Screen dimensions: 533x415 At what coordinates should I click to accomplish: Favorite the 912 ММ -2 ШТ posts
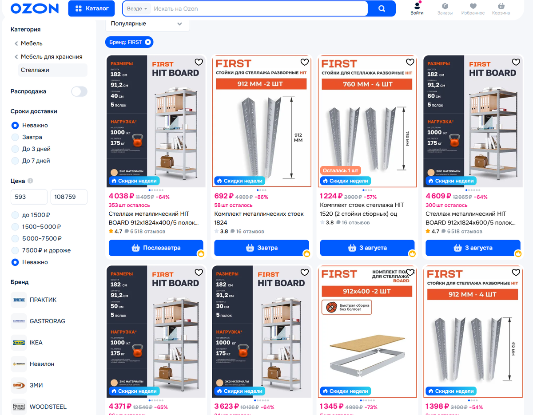click(304, 62)
